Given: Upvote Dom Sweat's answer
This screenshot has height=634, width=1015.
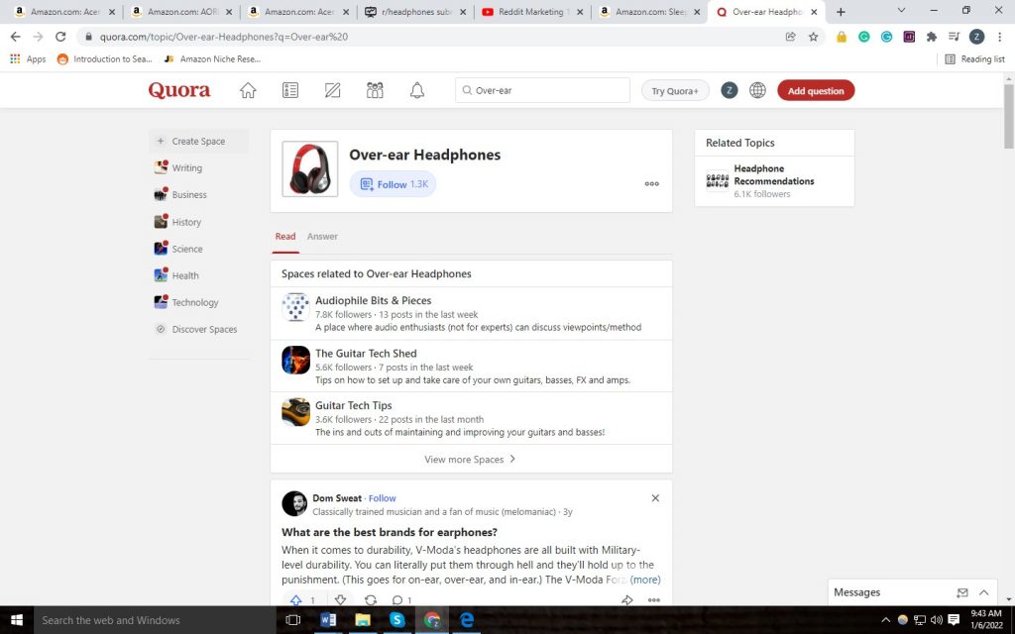Looking at the screenshot, I should tap(295, 599).
